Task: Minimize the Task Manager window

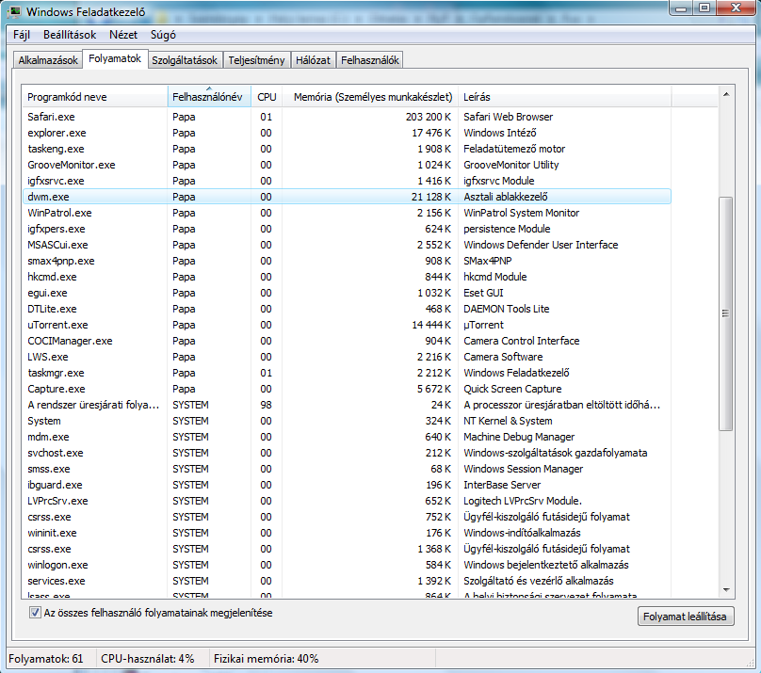Action: click(681, 8)
